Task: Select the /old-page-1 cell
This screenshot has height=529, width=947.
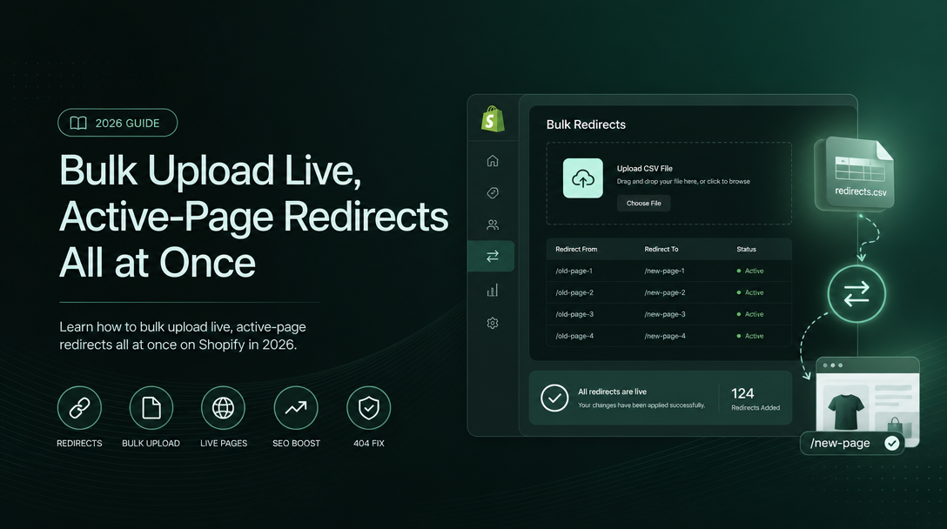Action: point(574,271)
